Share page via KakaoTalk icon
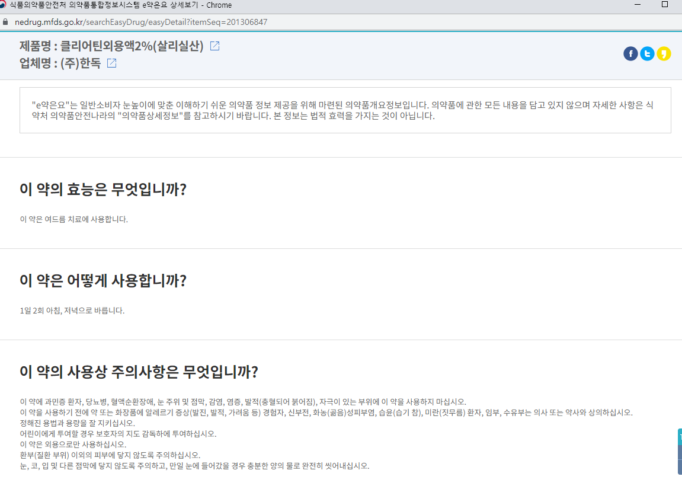 coord(664,53)
